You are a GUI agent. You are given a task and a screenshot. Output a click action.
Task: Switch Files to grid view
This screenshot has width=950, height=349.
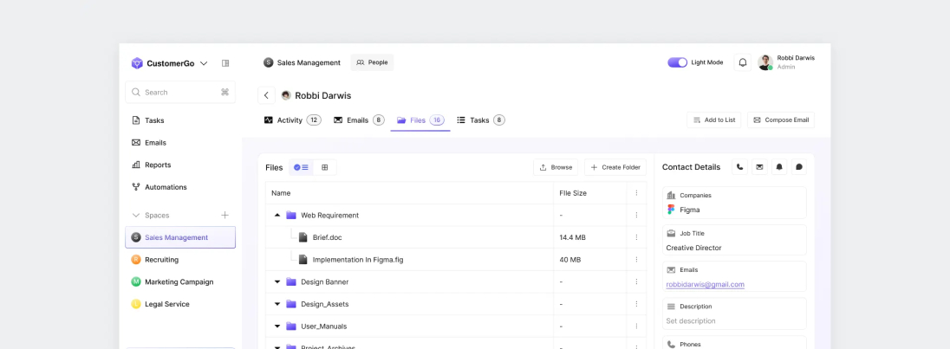coord(325,167)
